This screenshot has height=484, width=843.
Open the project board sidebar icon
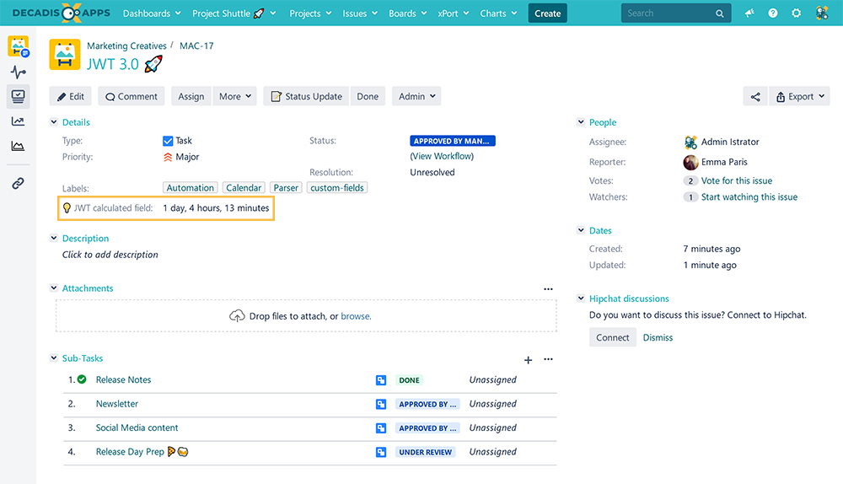click(x=19, y=46)
